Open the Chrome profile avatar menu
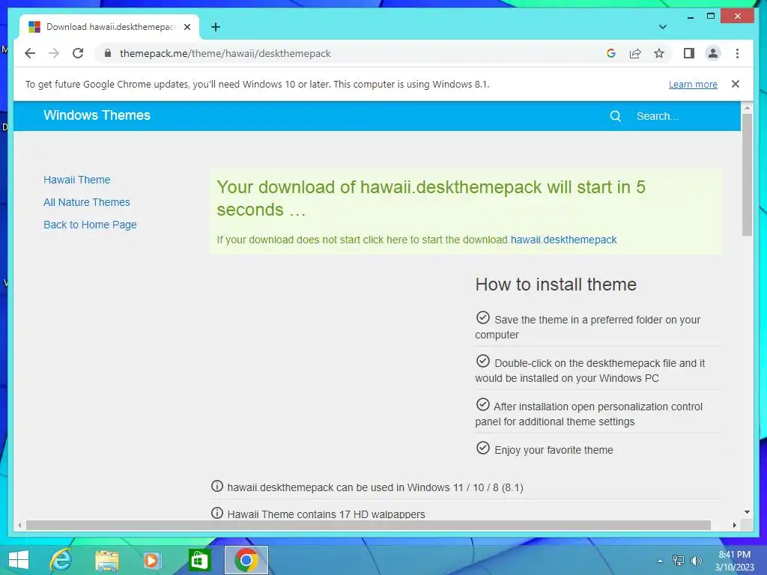Image resolution: width=767 pixels, height=575 pixels. point(713,53)
